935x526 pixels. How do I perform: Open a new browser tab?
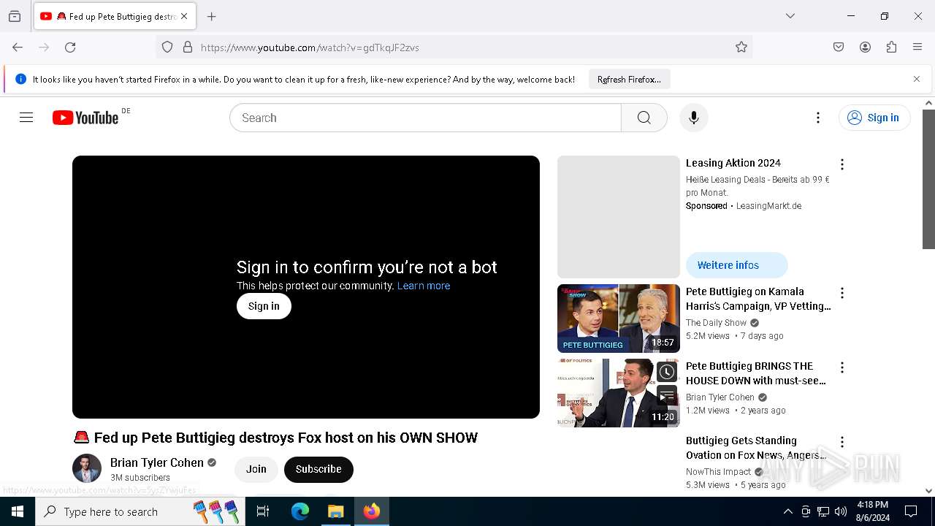pyautogui.click(x=212, y=16)
